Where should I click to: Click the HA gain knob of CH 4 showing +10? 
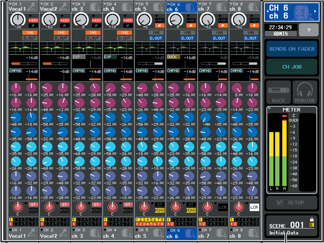(113, 21)
